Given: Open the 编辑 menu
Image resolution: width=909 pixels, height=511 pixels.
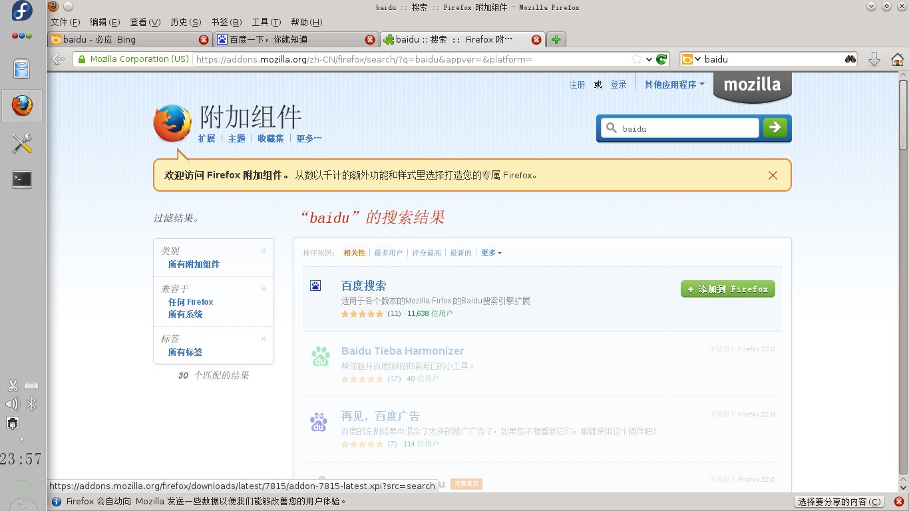Looking at the screenshot, I should (105, 22).
